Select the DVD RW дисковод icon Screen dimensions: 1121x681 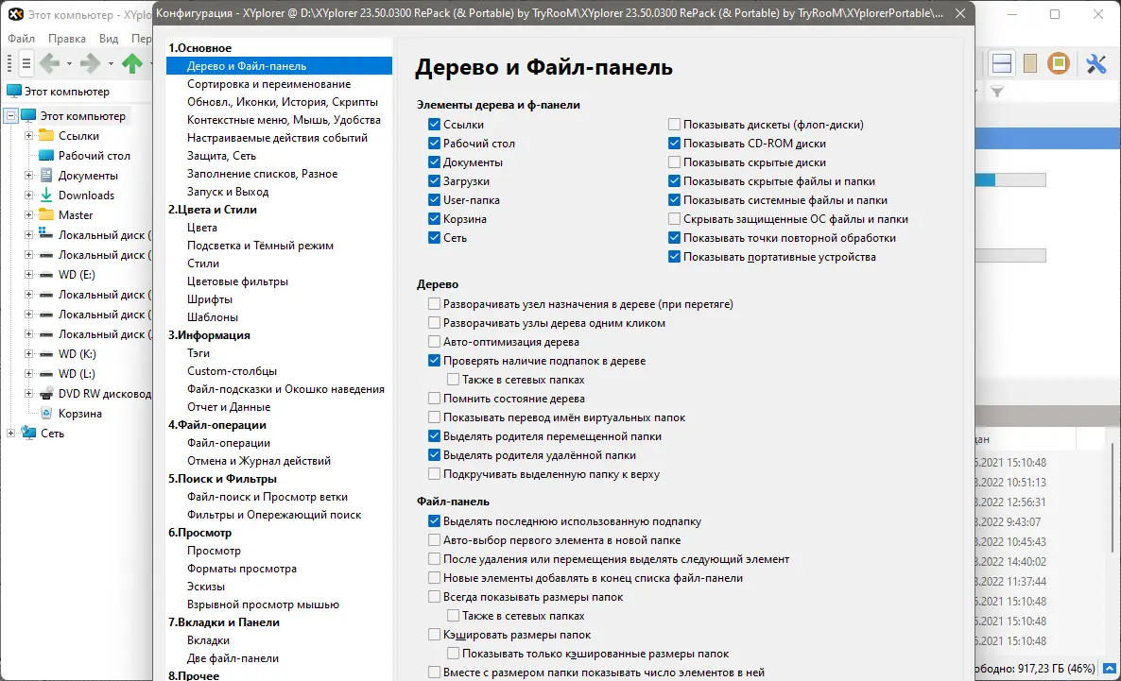click(x=46, y=394)
